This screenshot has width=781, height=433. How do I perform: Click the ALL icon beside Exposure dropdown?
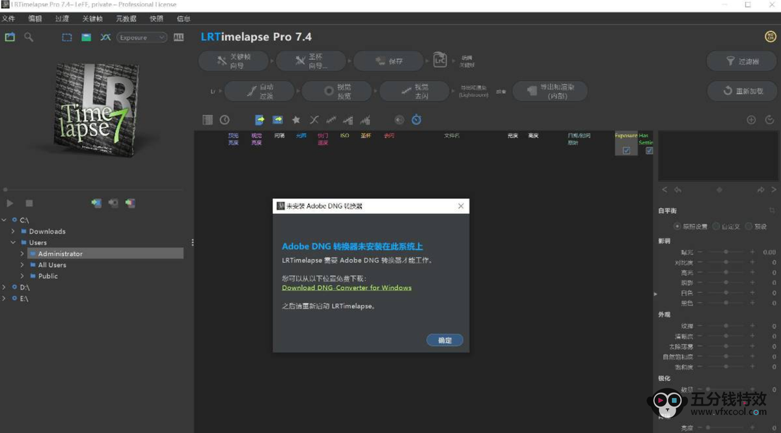178,38
